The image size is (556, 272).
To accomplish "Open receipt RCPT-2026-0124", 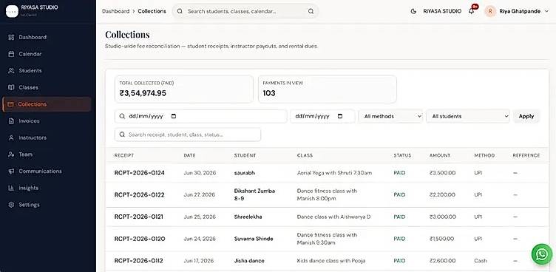I will (x=139, y=173).
